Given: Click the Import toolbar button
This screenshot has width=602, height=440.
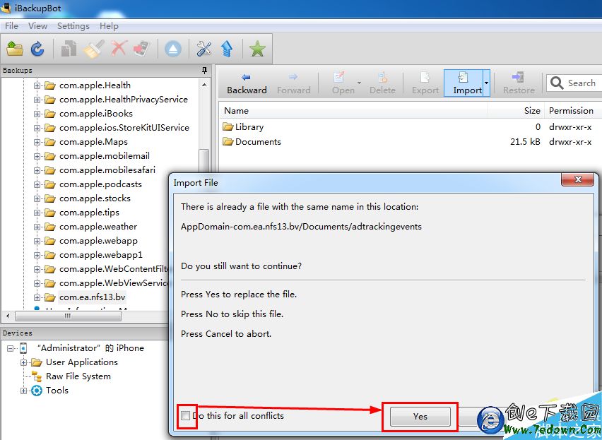Looking at the screenshot, I should pos(464,83).
